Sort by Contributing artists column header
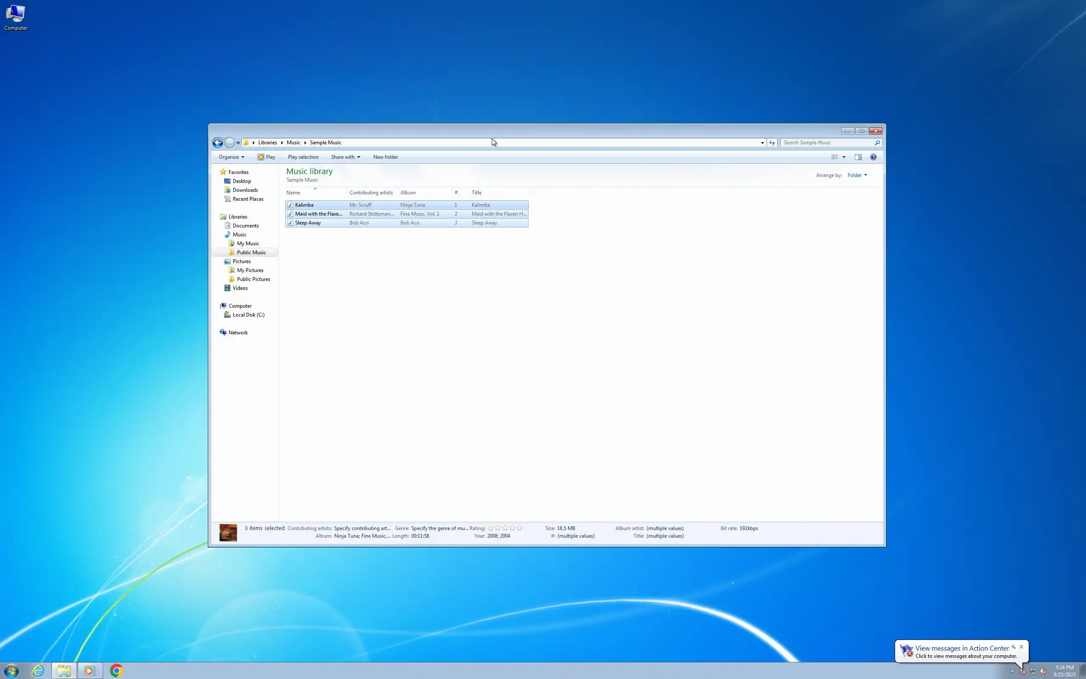The image size is (1086, 679). click(x=371, y=193)
